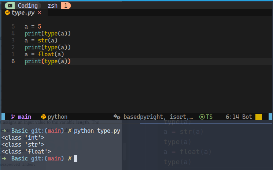Open the type.py buffer tab
273x170 pixels.
(23, 13)
